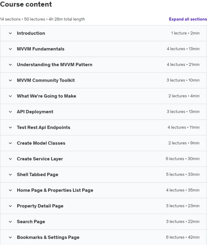Click chevron beside Understanding the MVVM Pattern
The image size is (207, 245).
click(10, 65)
